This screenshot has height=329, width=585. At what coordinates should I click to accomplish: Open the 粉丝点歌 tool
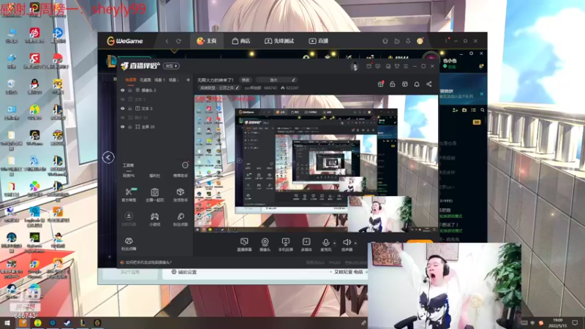click(181, 219)
